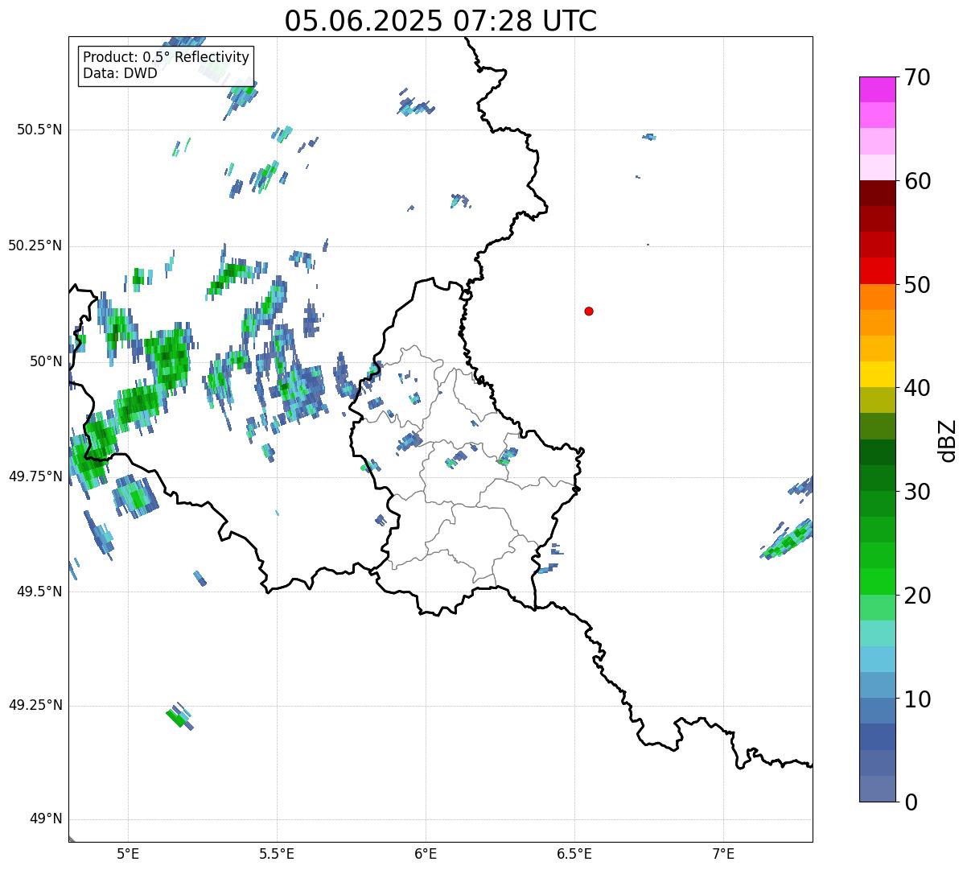Click the 50°N latitude label
The width and height of the screenshot is (967, 870).
click(x=46, y=361)
